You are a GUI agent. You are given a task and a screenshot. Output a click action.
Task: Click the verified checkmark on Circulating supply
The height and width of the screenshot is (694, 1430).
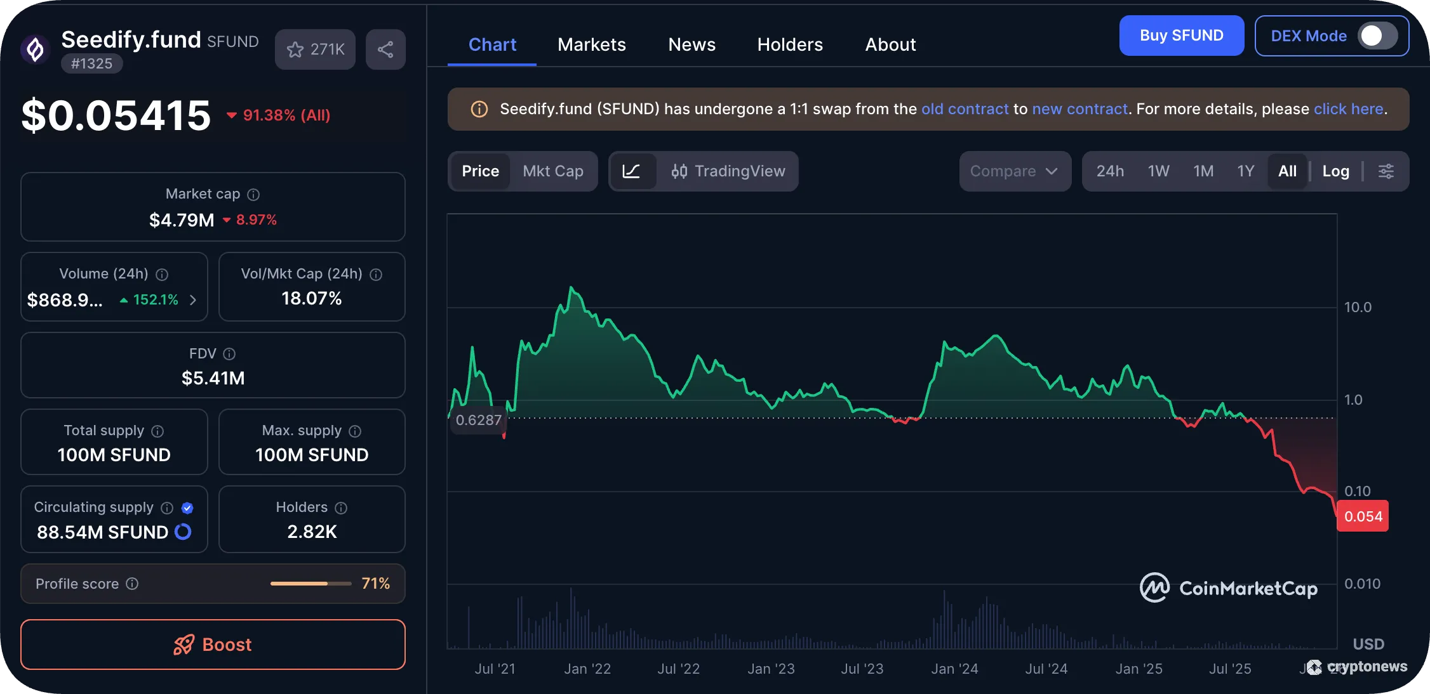coord(186,507)
